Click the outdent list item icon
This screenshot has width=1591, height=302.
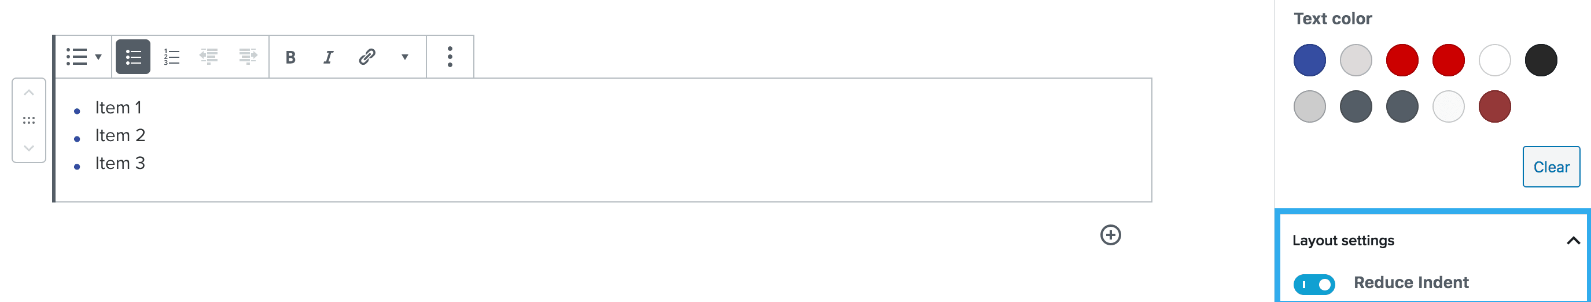click(209, 57)
